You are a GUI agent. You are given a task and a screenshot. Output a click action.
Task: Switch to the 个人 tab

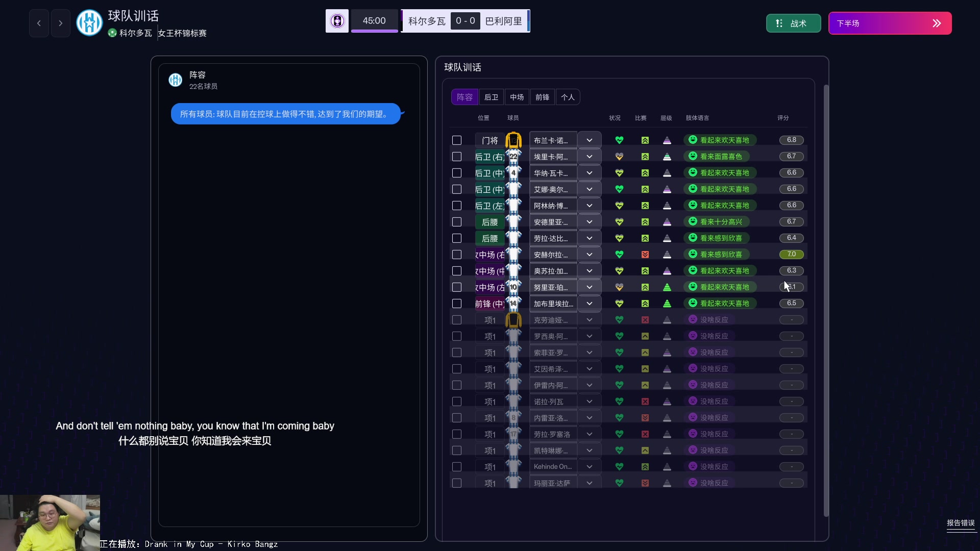568,97
